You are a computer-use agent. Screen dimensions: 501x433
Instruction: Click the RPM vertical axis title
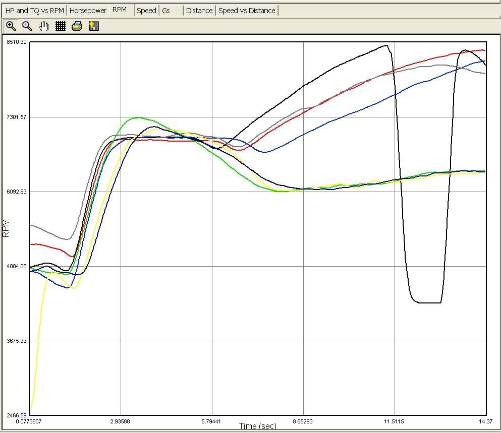[x=6, y=228]
